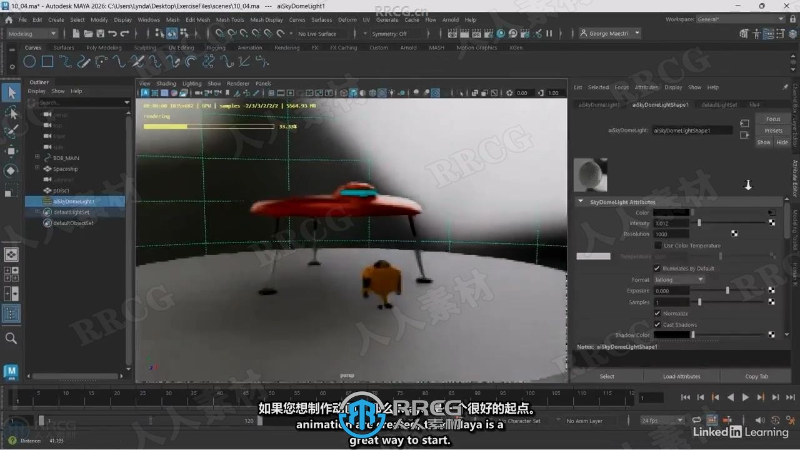Click the Maya home icon at menu bar left

click(x=9, y=19)
